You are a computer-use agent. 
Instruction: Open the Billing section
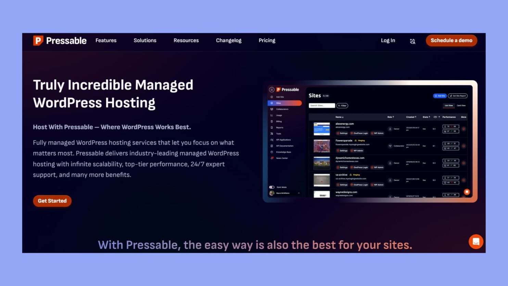[x=278, y=121]
